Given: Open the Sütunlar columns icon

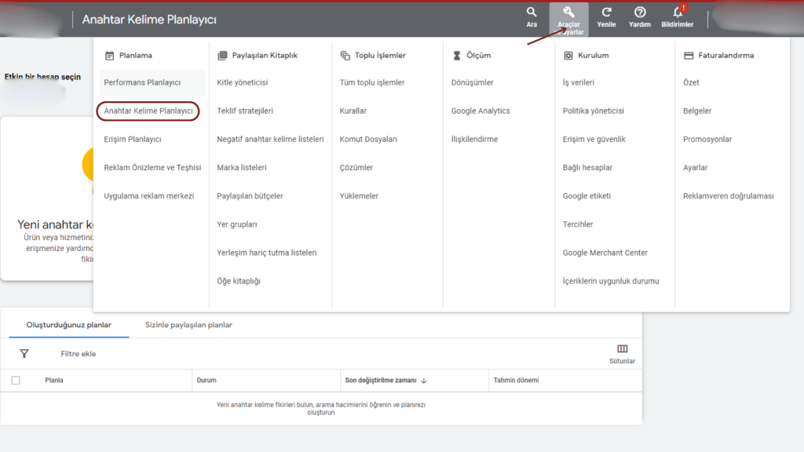Looking at the screenshot, I should [x=622, y=349].
